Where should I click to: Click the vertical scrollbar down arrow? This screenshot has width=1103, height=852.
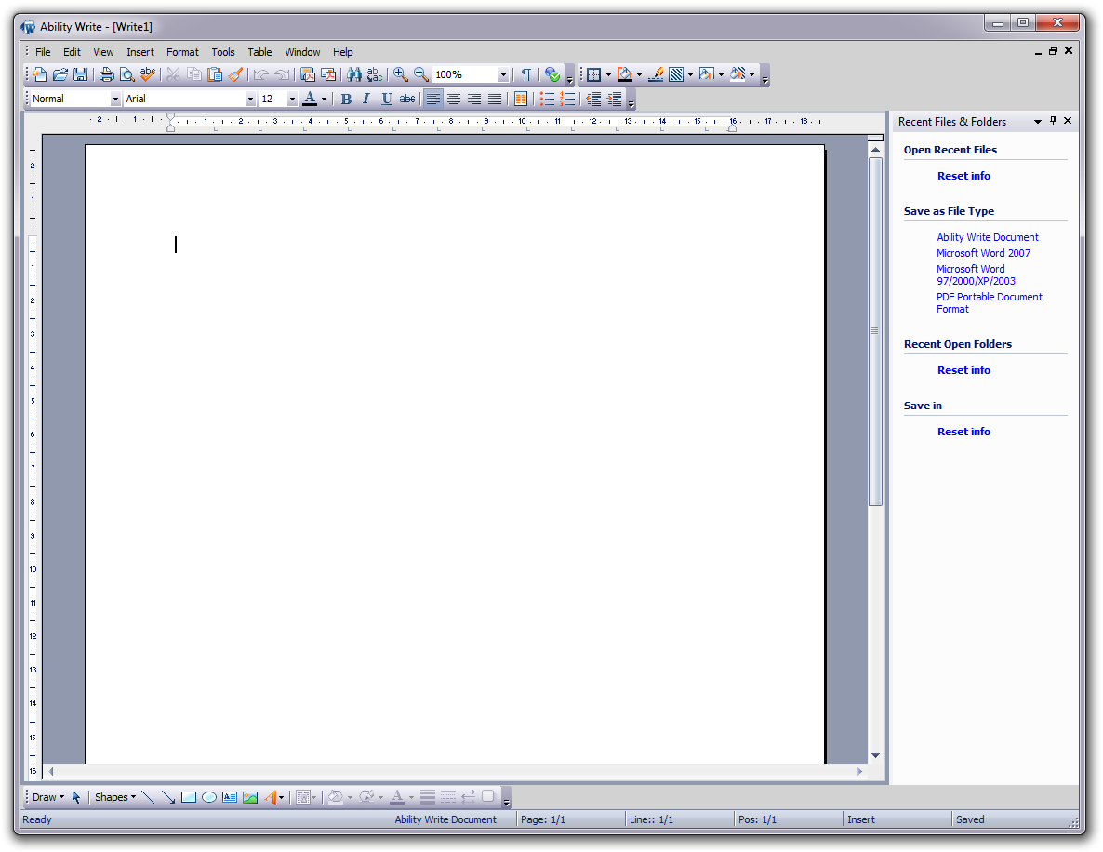coord(875,755)
